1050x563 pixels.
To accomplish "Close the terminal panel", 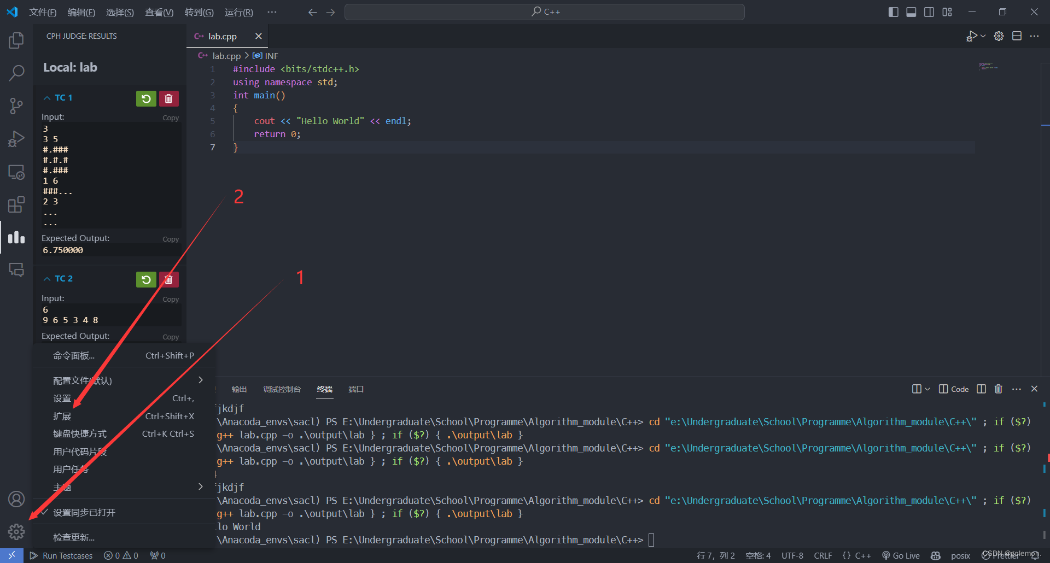I will (1034, 389).
